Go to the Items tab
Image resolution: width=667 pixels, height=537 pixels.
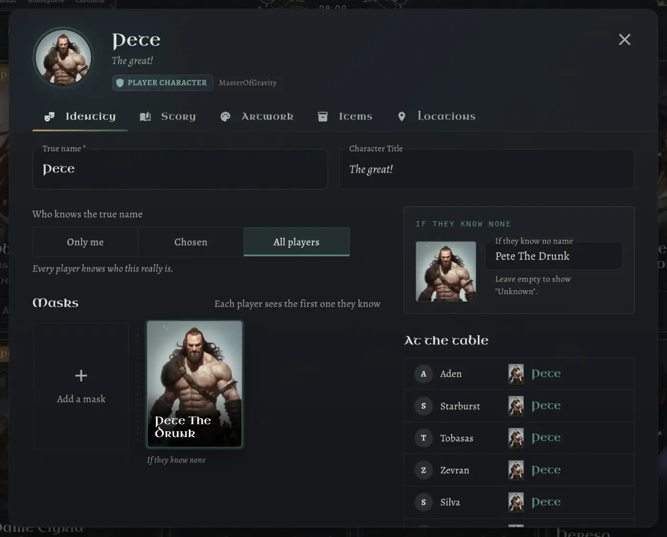pyautogui.click(x=345, y=117)
